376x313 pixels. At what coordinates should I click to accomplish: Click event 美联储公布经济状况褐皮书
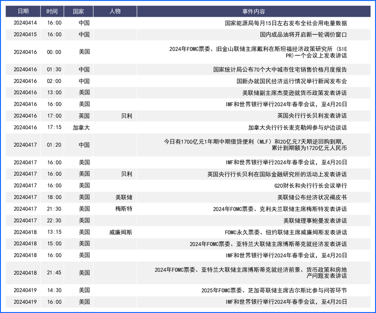pyautogui.click(x=312, y=197)
